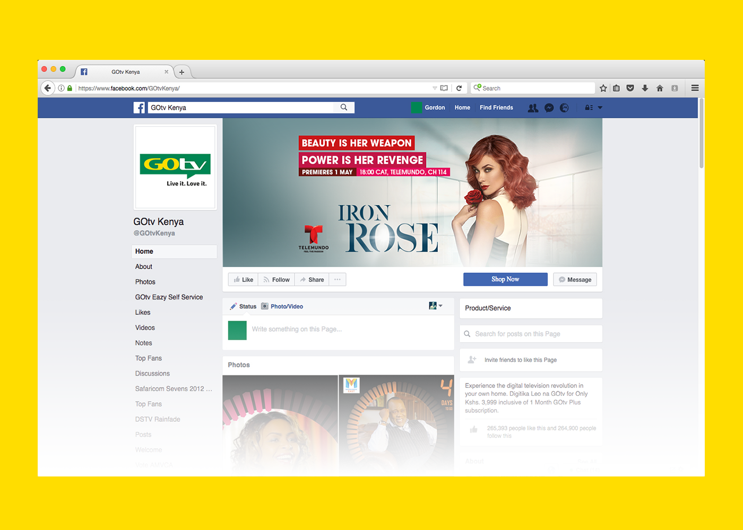Click the green padlock security icon
The image size is (743, 530).
(x=70, y=88)
